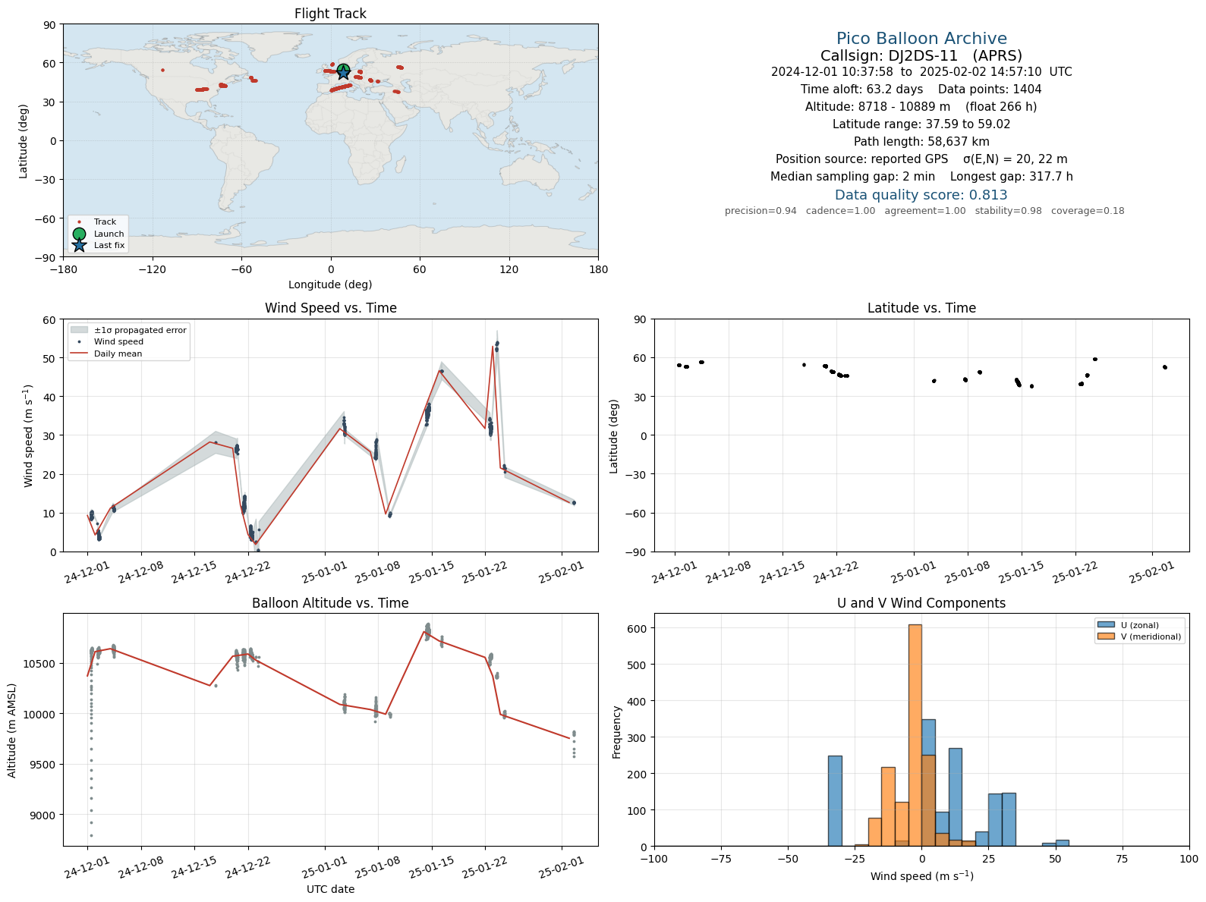
Task: Click the "−120" longitude tick label
Action: pos(152,269)
